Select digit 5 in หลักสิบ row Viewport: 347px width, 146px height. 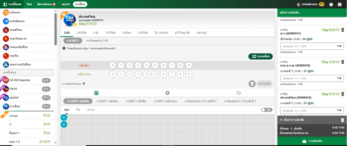pos(155,65)
